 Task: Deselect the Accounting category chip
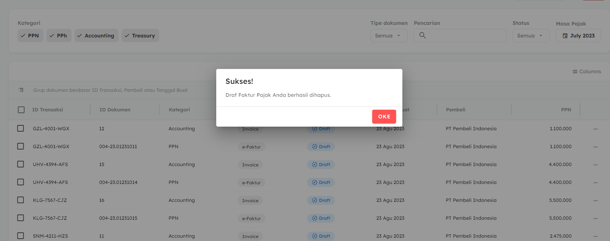96,35
